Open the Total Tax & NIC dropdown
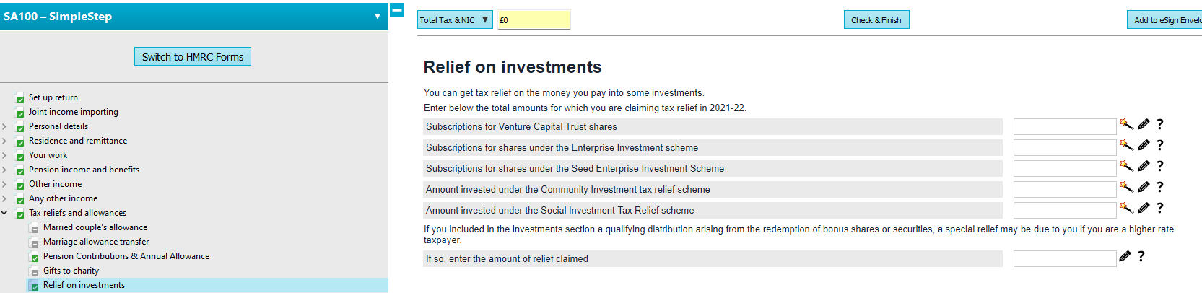 [455, 20]
